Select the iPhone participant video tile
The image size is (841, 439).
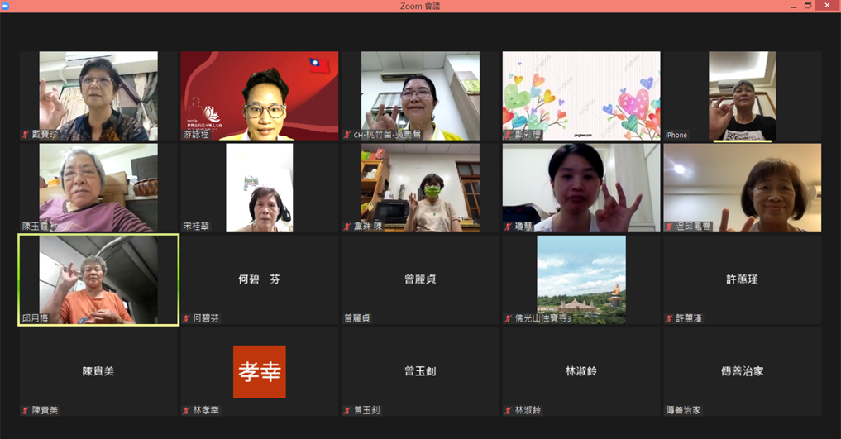pos(742,95)
